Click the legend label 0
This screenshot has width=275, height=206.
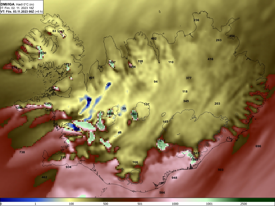pyautogui.click(x=1, y=204)
